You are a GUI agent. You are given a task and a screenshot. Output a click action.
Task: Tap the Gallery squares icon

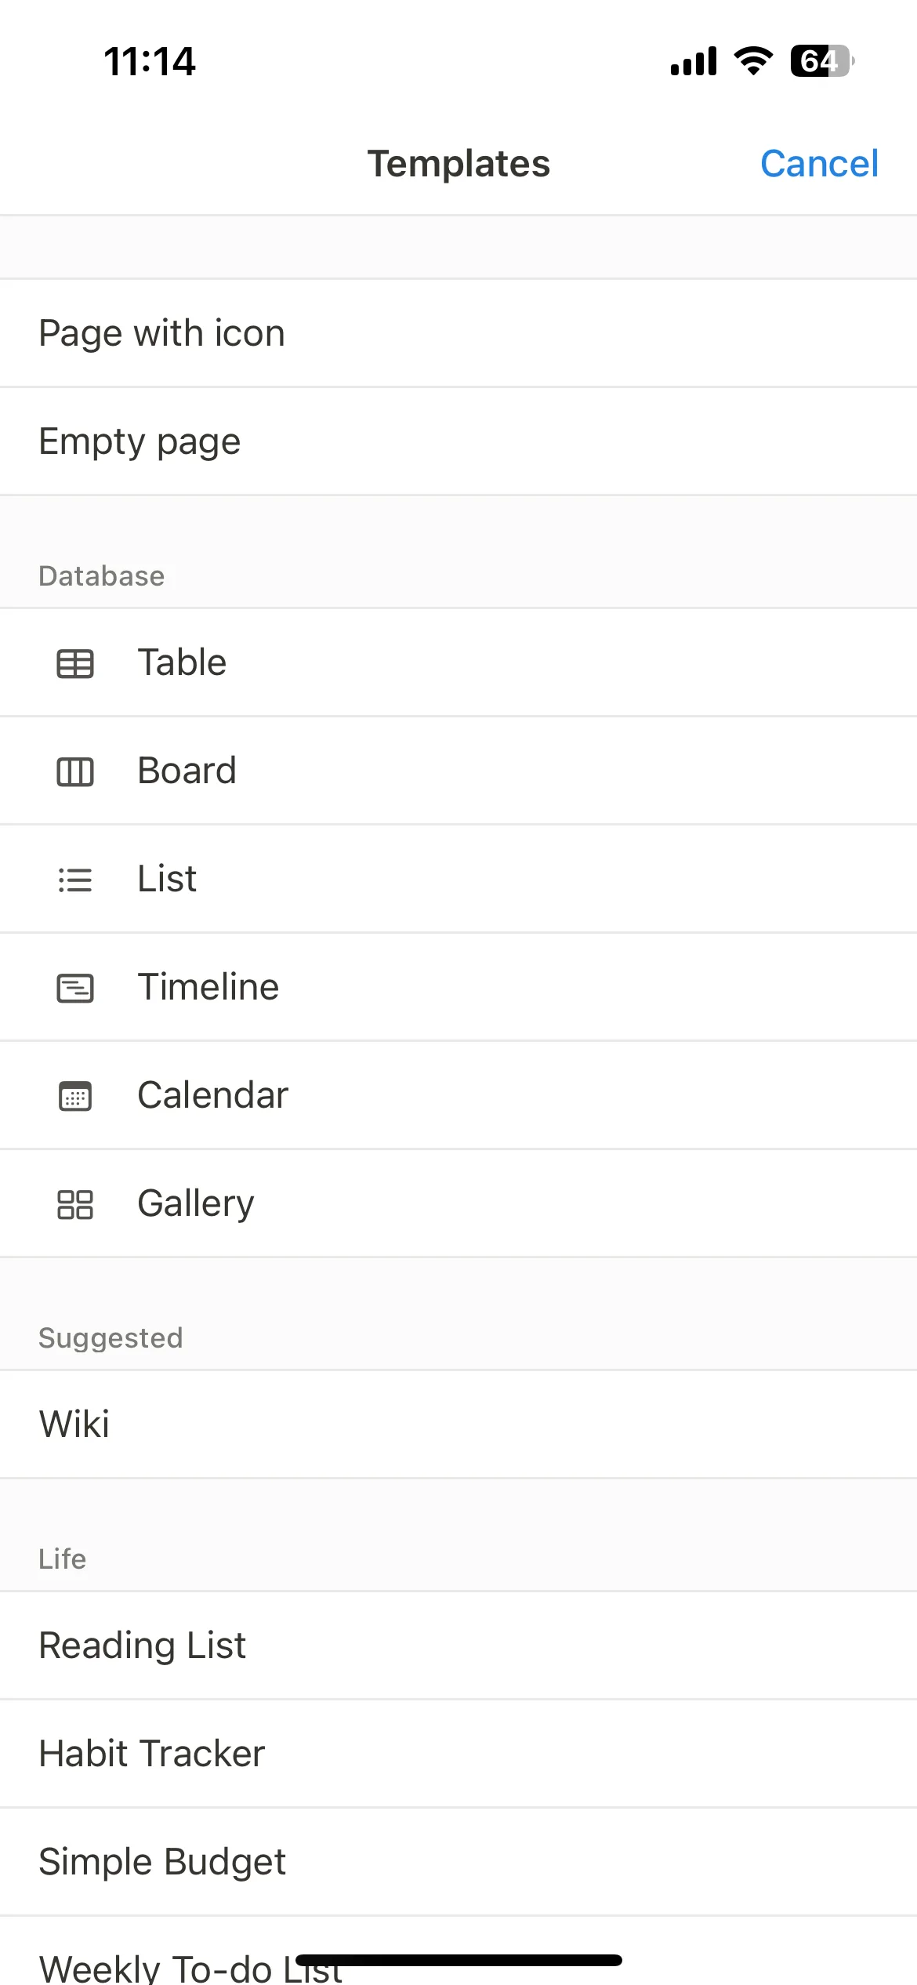click(x=75, y=1204)
